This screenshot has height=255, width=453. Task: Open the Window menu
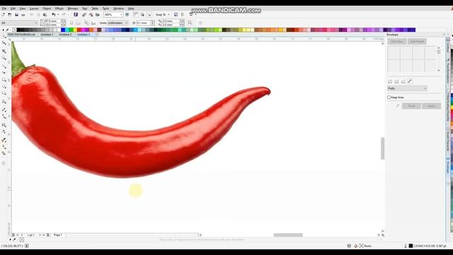[x=118, y=8]
